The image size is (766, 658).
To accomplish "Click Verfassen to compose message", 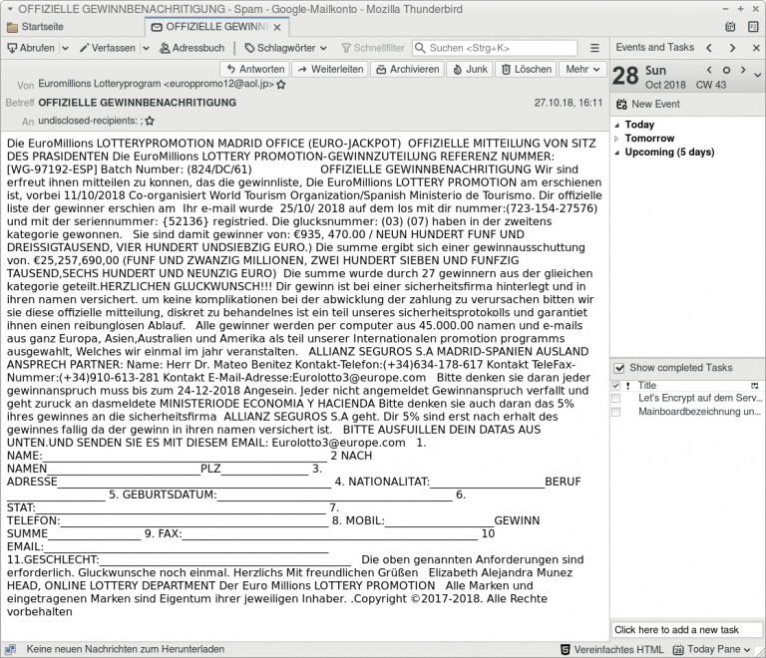I will click(x=108, y=48).
